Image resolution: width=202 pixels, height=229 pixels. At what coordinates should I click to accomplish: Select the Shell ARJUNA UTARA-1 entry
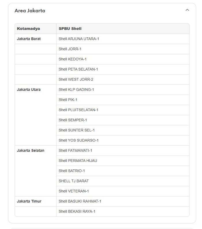pos(79,39)
